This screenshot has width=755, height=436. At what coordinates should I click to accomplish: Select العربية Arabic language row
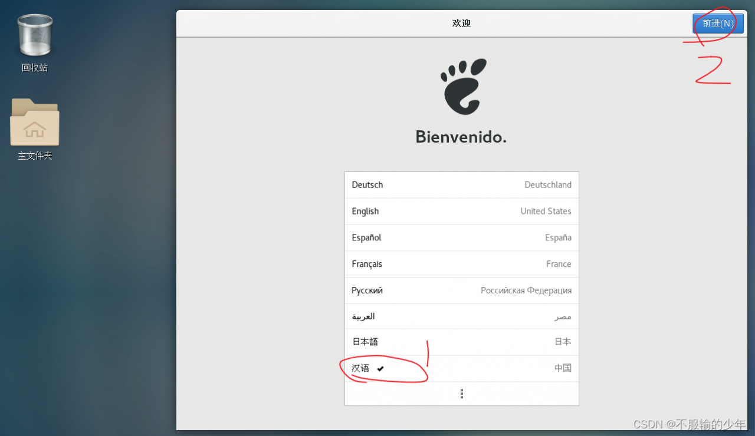click(x=462, y=316)
